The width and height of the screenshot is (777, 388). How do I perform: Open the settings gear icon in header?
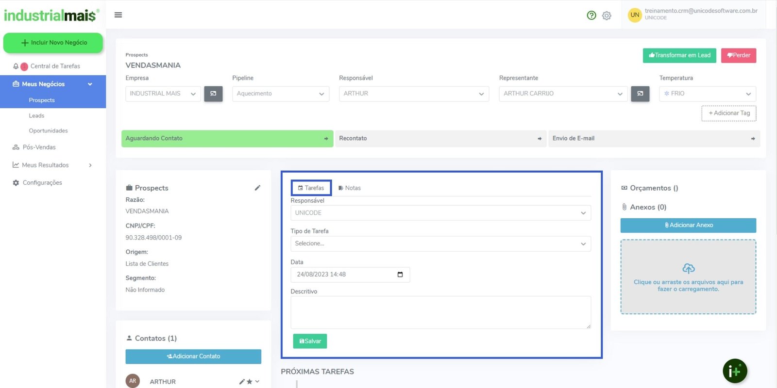pyautogui.click(x=607, y=16)
